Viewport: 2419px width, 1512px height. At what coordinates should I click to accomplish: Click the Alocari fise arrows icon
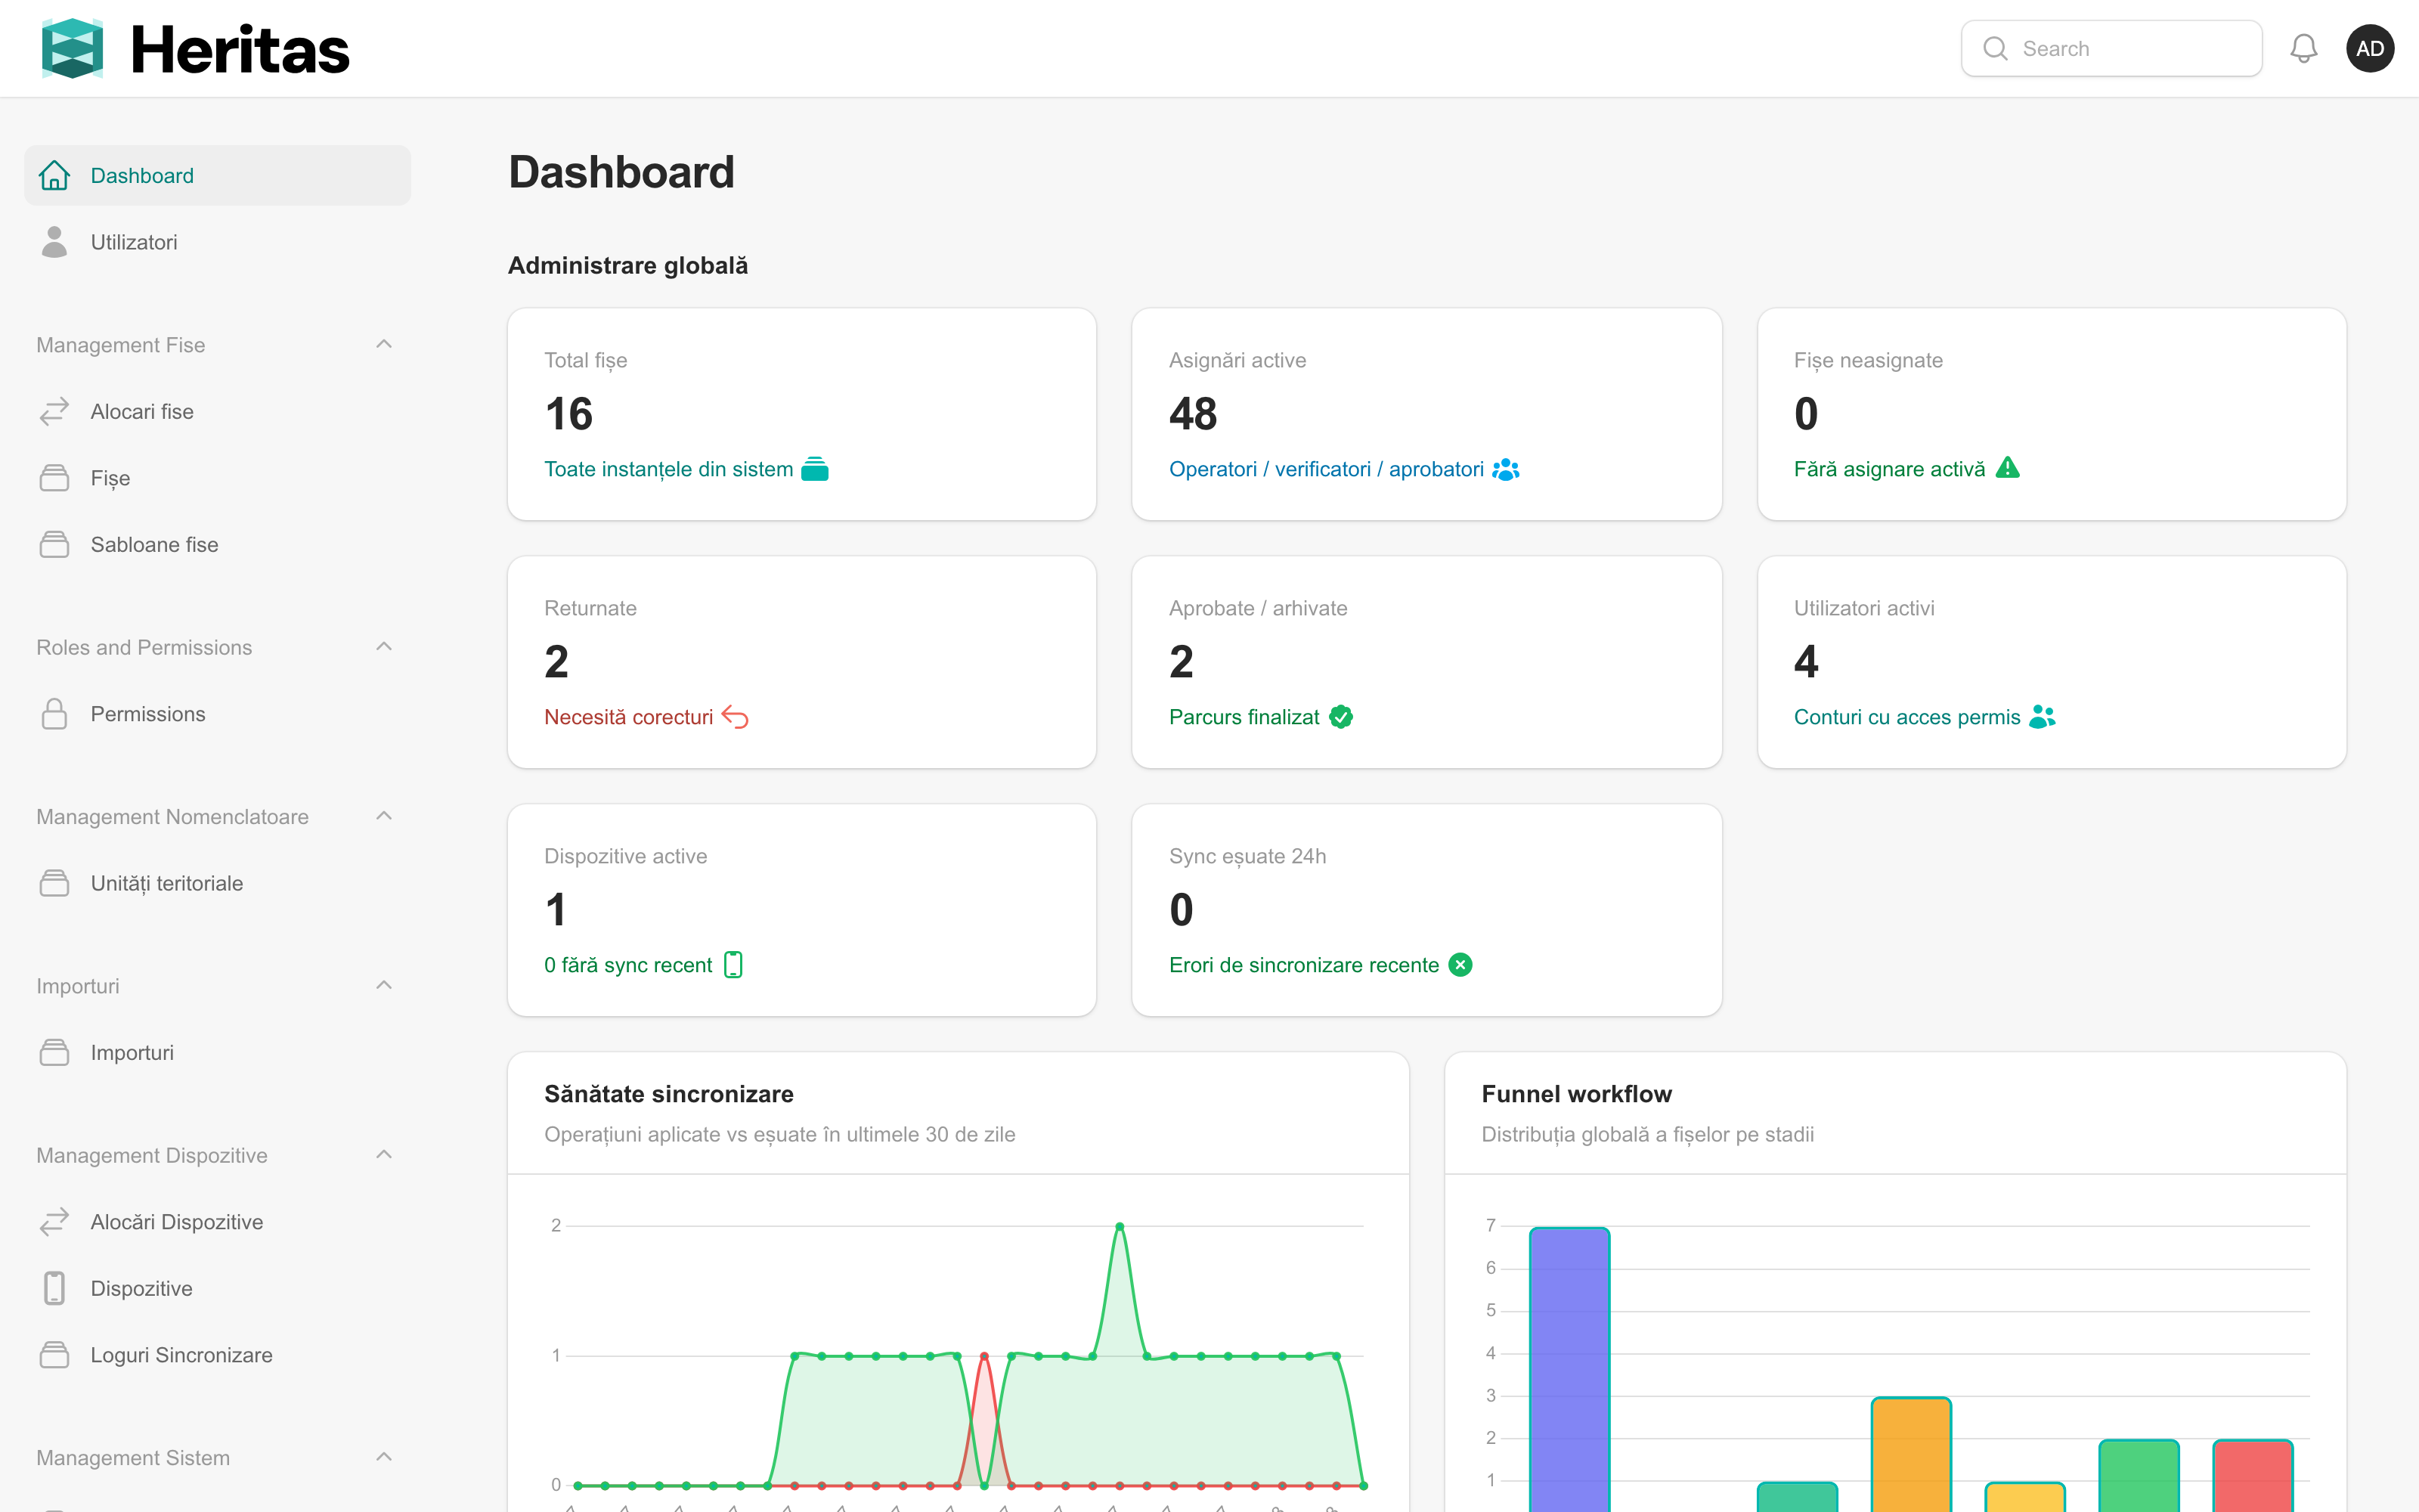pos(54,411)
